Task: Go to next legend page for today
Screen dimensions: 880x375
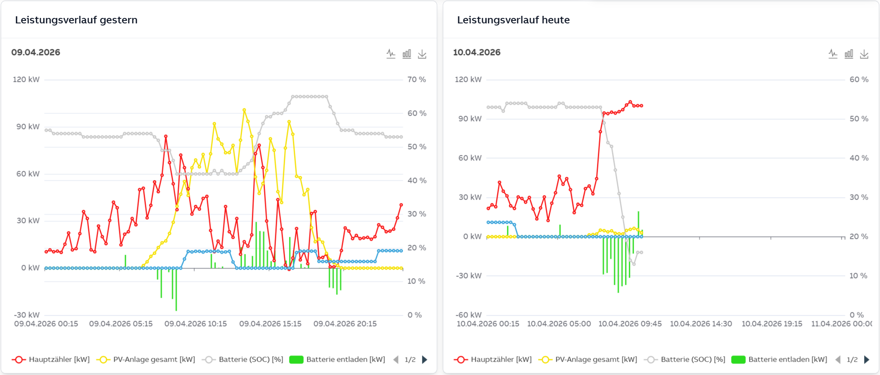Action: [x=867, y=360]
